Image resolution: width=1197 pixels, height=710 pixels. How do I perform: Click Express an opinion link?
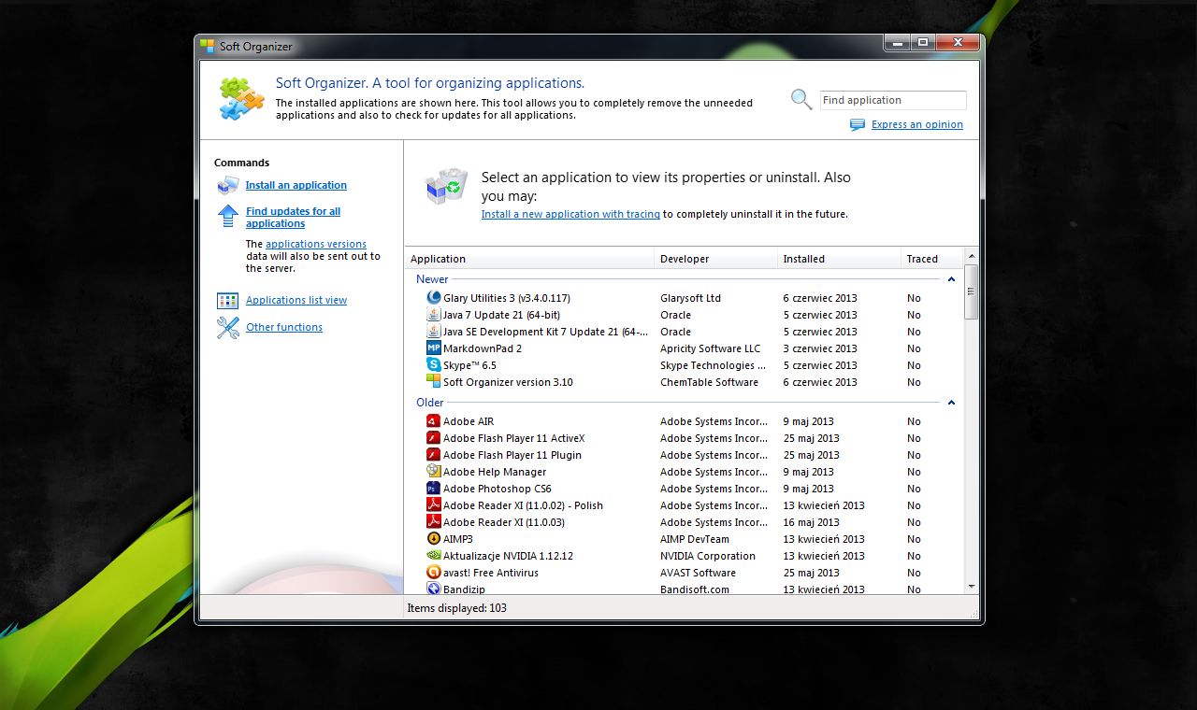917,124
